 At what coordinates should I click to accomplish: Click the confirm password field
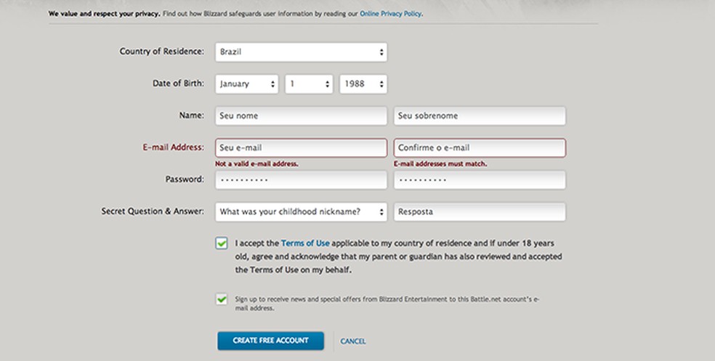480,179
